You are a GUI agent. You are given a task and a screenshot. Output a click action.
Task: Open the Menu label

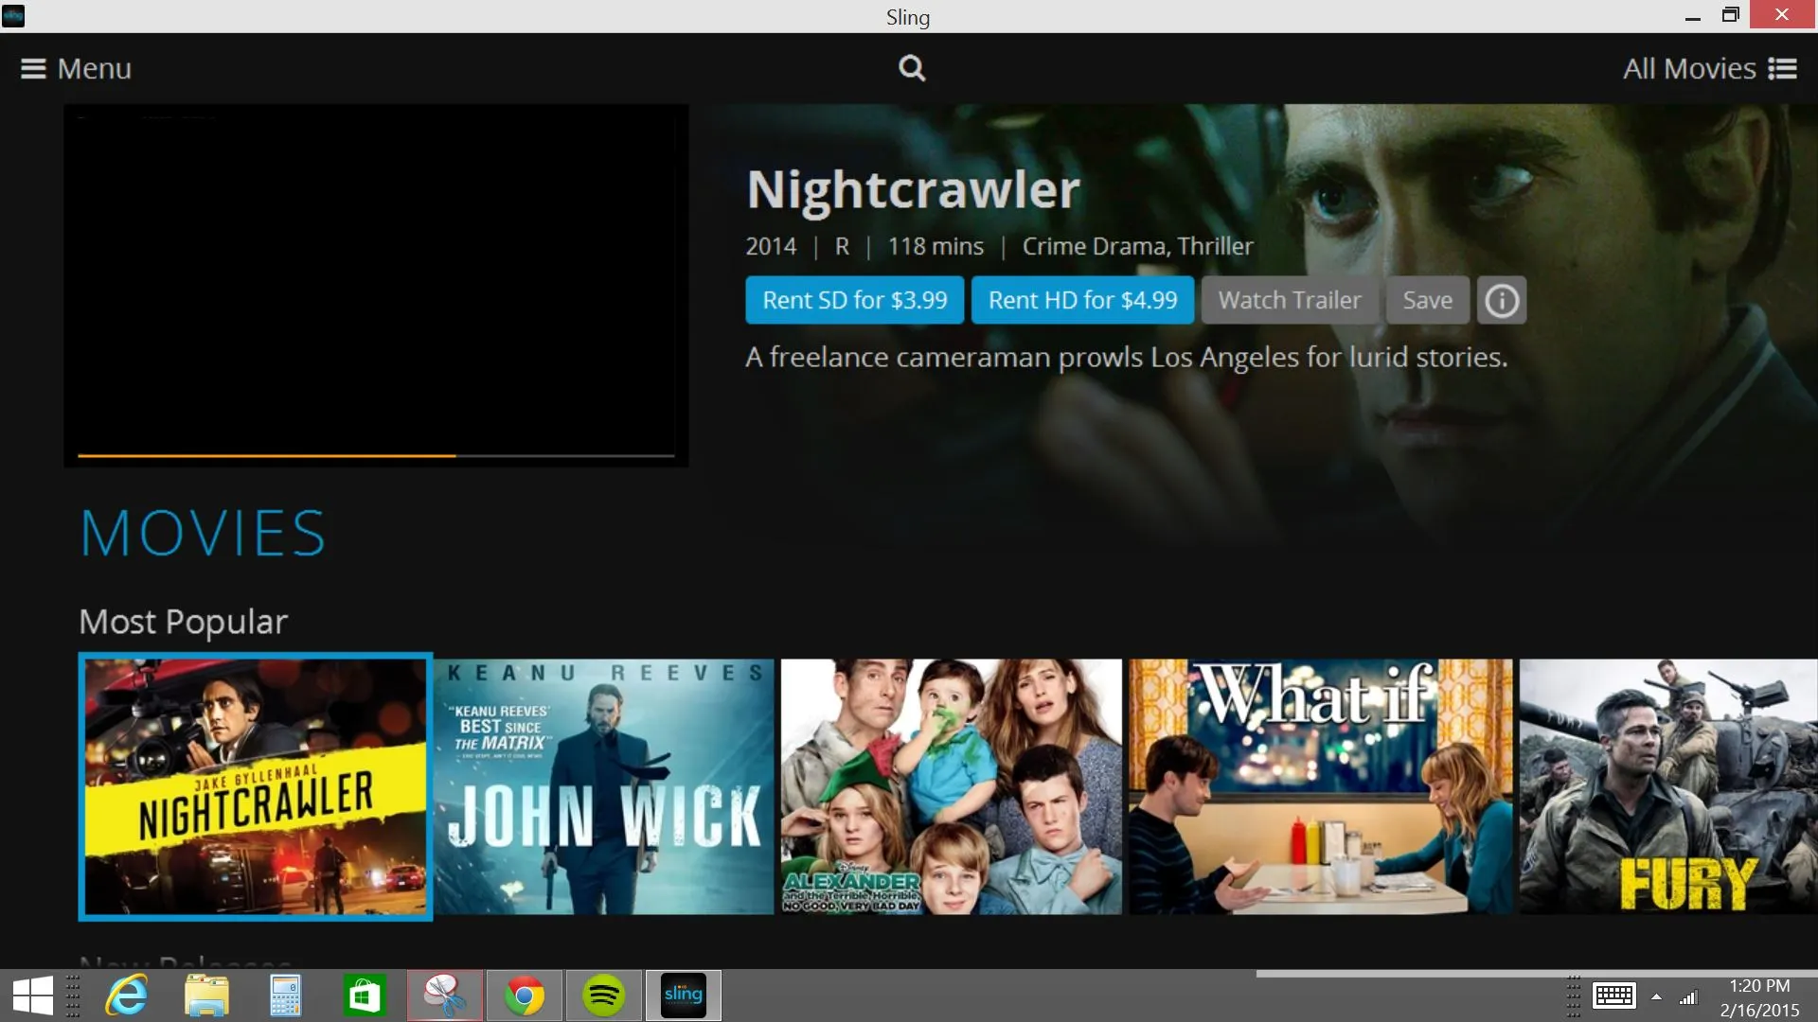(95, 69)
